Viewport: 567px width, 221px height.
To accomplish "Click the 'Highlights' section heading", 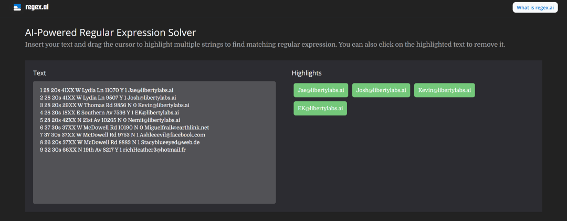I will [307, 73].
